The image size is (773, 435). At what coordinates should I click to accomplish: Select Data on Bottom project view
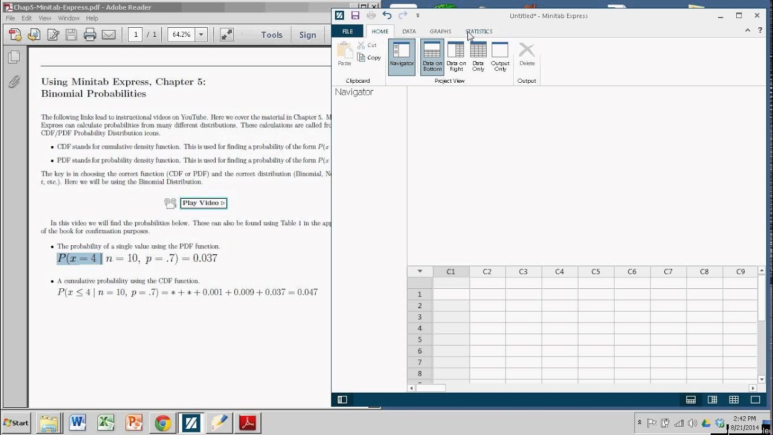click(x=432, y=57)
